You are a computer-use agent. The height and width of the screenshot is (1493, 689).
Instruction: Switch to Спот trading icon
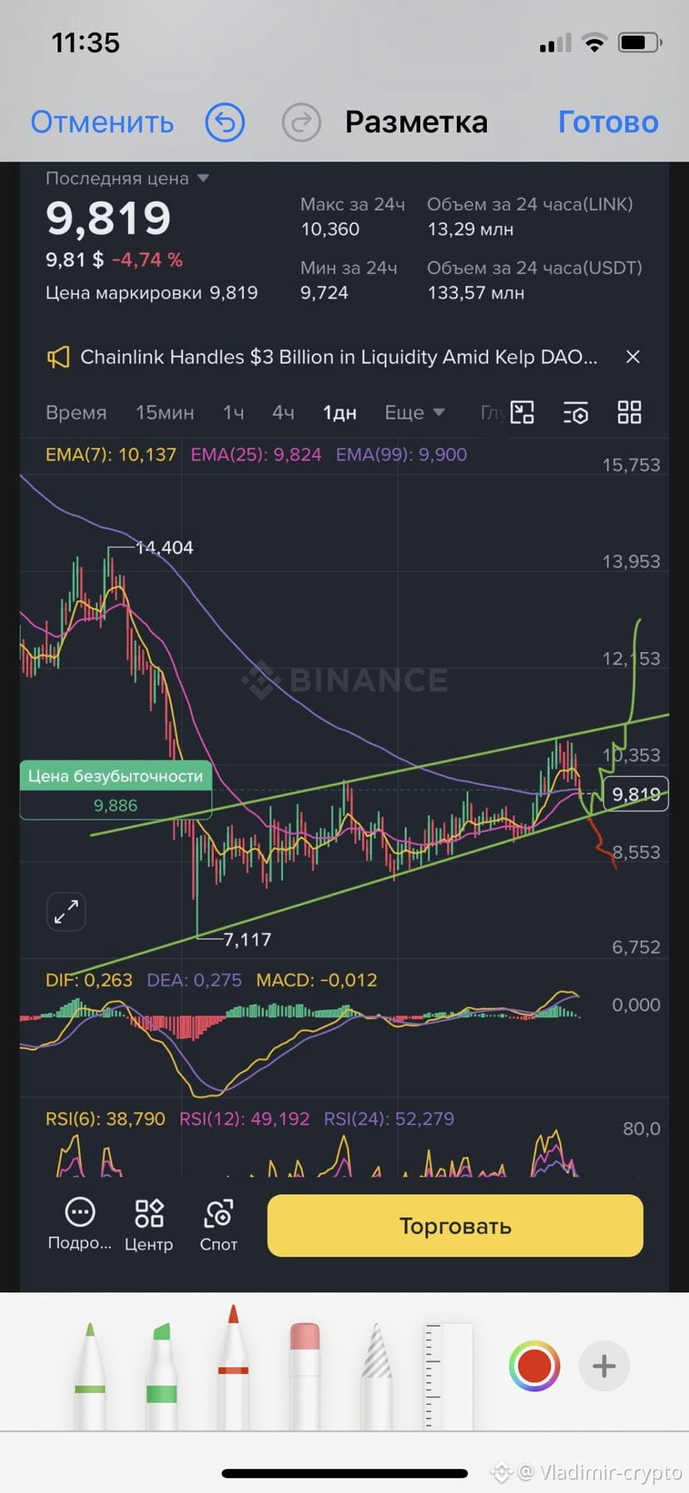coord(218,1225)
